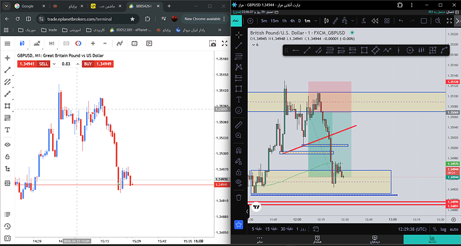Toggle objects visibility eye in ePlanet sidebar

[7, 145]
